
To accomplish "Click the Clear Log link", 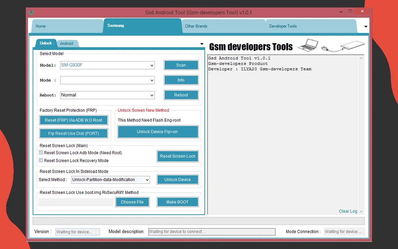I will 348,211.
